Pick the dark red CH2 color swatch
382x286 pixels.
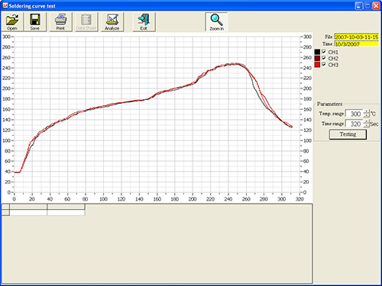click(317, 58)
